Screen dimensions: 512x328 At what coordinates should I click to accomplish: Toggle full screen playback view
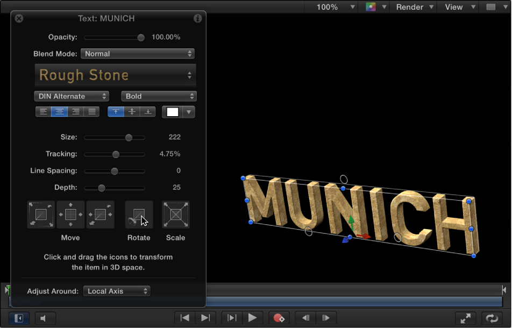coord(465,318)
